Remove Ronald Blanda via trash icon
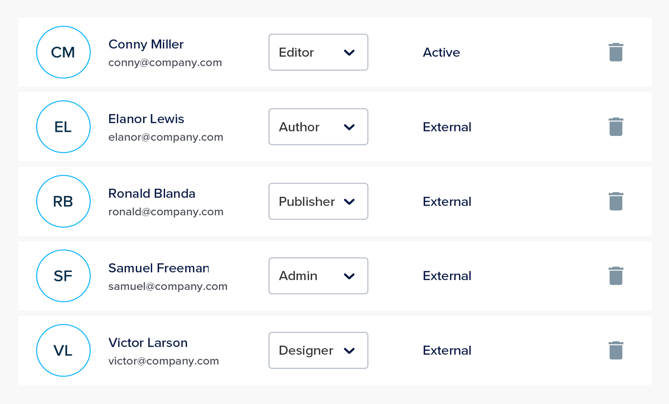Viewport: 669px width, 404px height. 616,201
